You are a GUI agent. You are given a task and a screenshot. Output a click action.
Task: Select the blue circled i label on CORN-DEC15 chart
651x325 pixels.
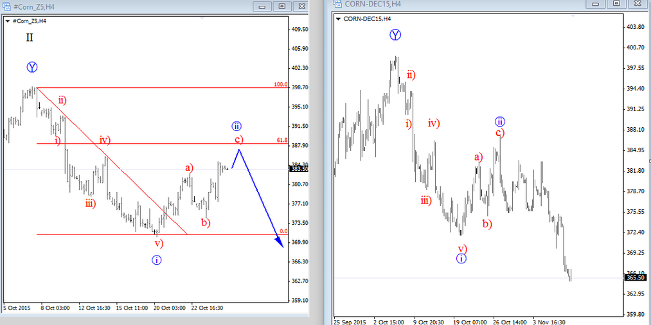pos(461,258)
